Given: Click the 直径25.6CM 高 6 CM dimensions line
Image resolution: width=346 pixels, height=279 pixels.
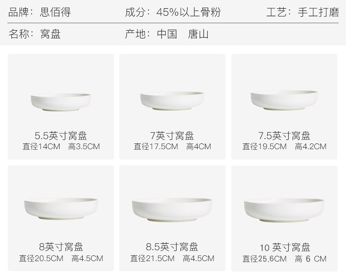Looking at the screenshot, I should 284,259.
